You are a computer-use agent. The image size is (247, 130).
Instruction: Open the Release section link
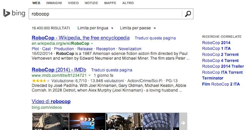tap(85, 49)
